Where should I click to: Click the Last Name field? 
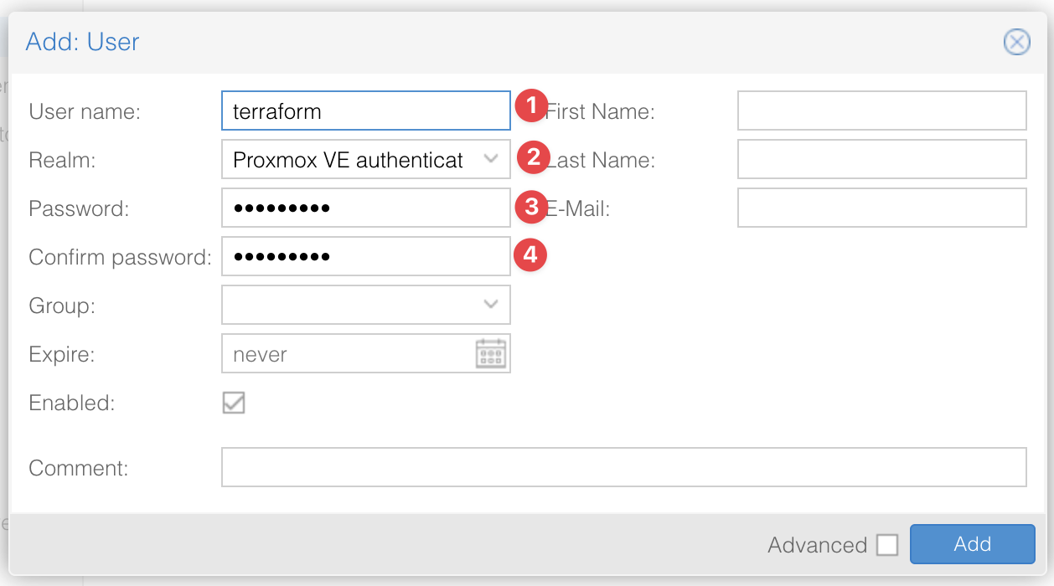click(x=881, y=159)
